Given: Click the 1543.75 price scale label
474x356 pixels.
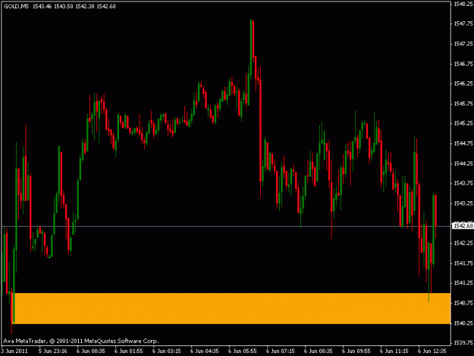Looking at the screenshot, I should (463, 183).
